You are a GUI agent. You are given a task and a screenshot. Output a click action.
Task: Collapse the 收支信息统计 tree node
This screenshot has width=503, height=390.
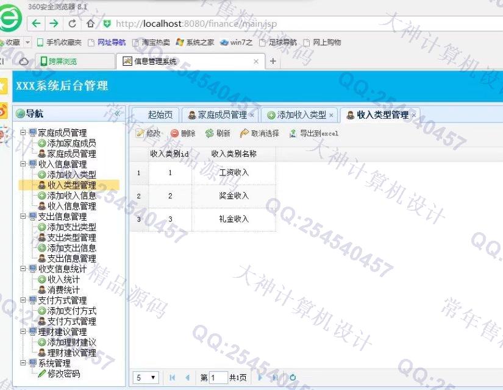(23, 268)
